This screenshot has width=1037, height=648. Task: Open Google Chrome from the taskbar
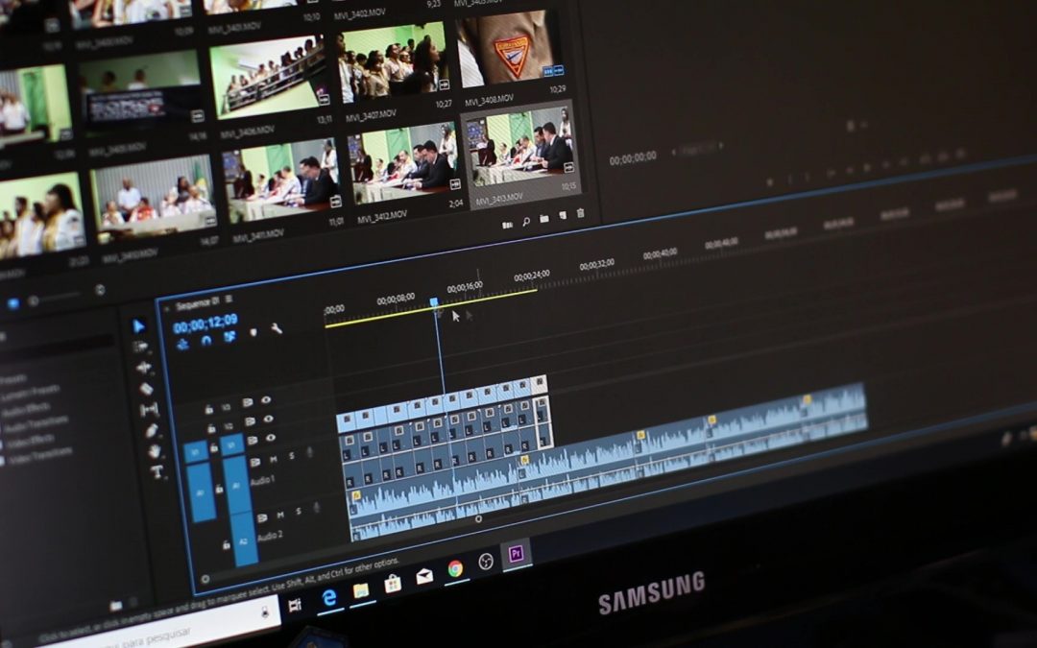[x=455, y=568]
